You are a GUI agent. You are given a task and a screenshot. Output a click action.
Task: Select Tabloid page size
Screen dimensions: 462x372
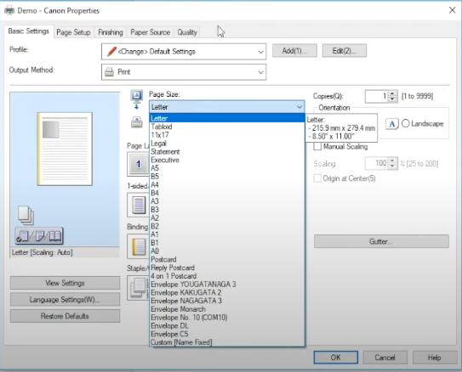click(227, 127)
